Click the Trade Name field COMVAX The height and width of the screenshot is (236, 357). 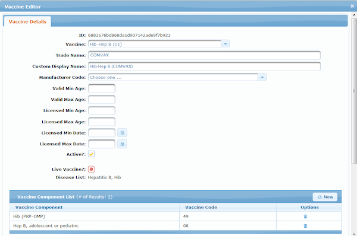click(204, 55)
